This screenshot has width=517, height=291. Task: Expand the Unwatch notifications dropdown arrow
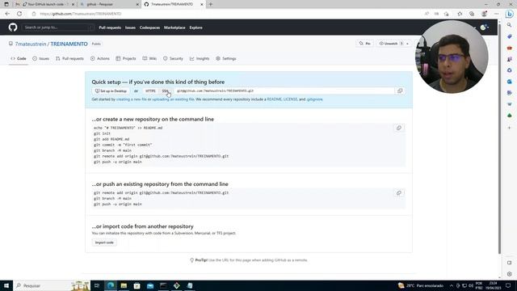tap(407, 44)
